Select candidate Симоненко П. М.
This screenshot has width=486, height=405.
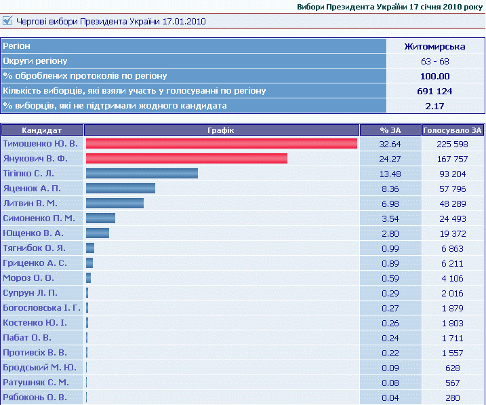tap(39, 218)
